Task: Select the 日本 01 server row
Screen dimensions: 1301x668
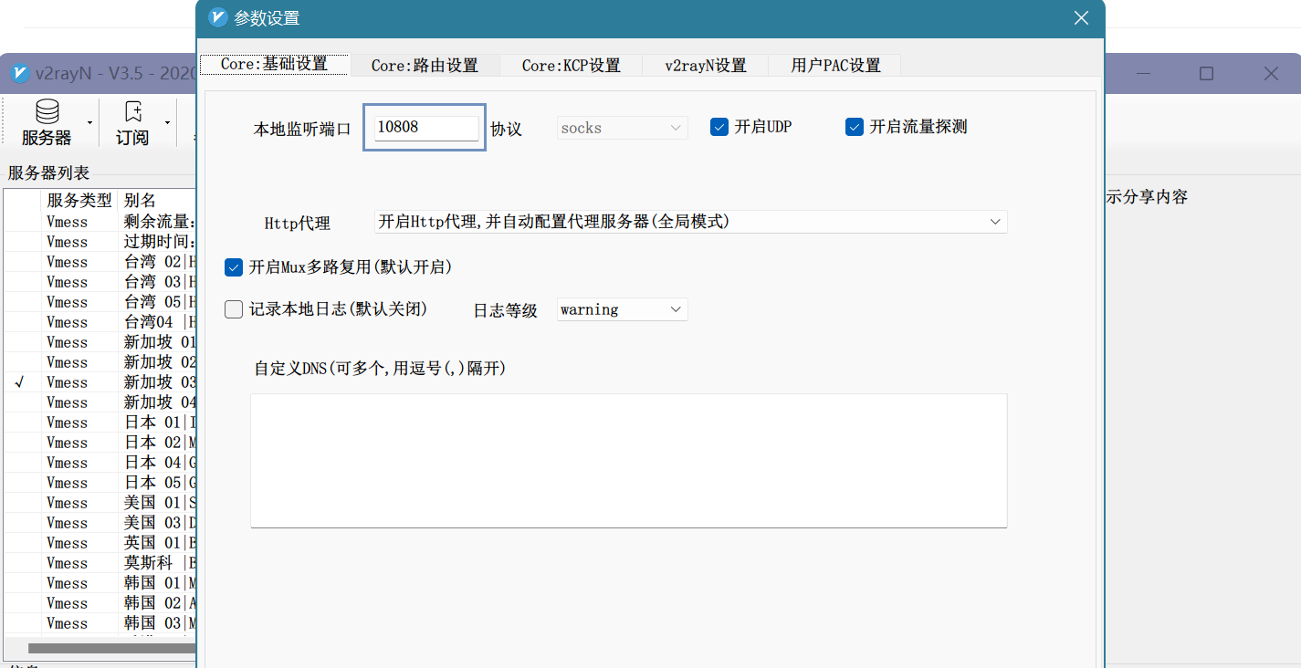Action: (x=100, y=423)
